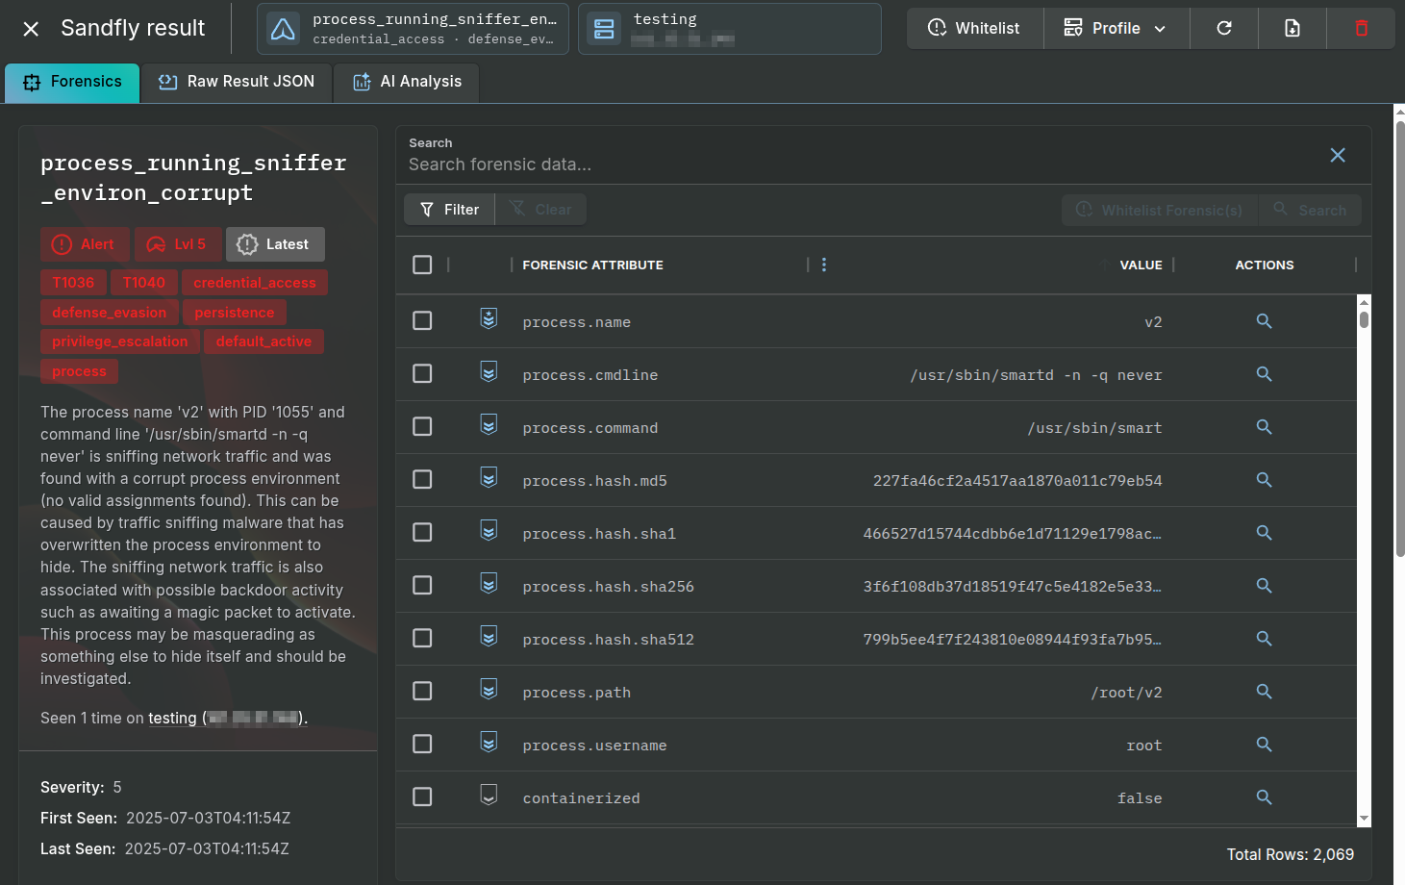This screenshot has height=885, width=1405.
Task: Click magnifier action for containerized row
Action: 1264,797
